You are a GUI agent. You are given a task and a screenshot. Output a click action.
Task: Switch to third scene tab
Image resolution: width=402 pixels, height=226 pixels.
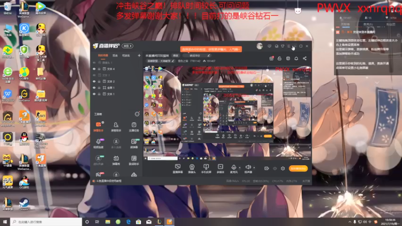point(126,55)
